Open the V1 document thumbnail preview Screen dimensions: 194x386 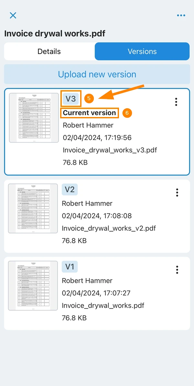pyautogui.click(x=33, y=285)
